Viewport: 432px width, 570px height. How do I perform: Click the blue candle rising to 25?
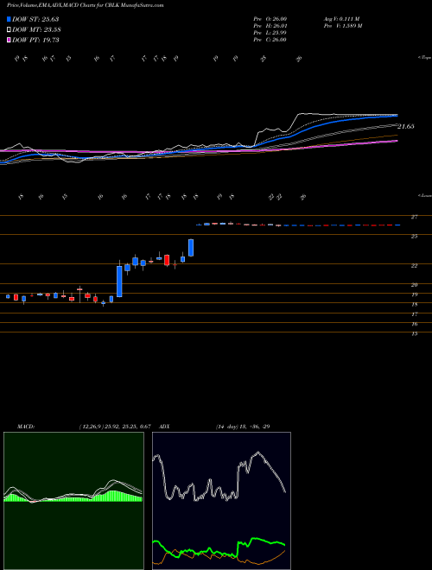tap(191, 248)
